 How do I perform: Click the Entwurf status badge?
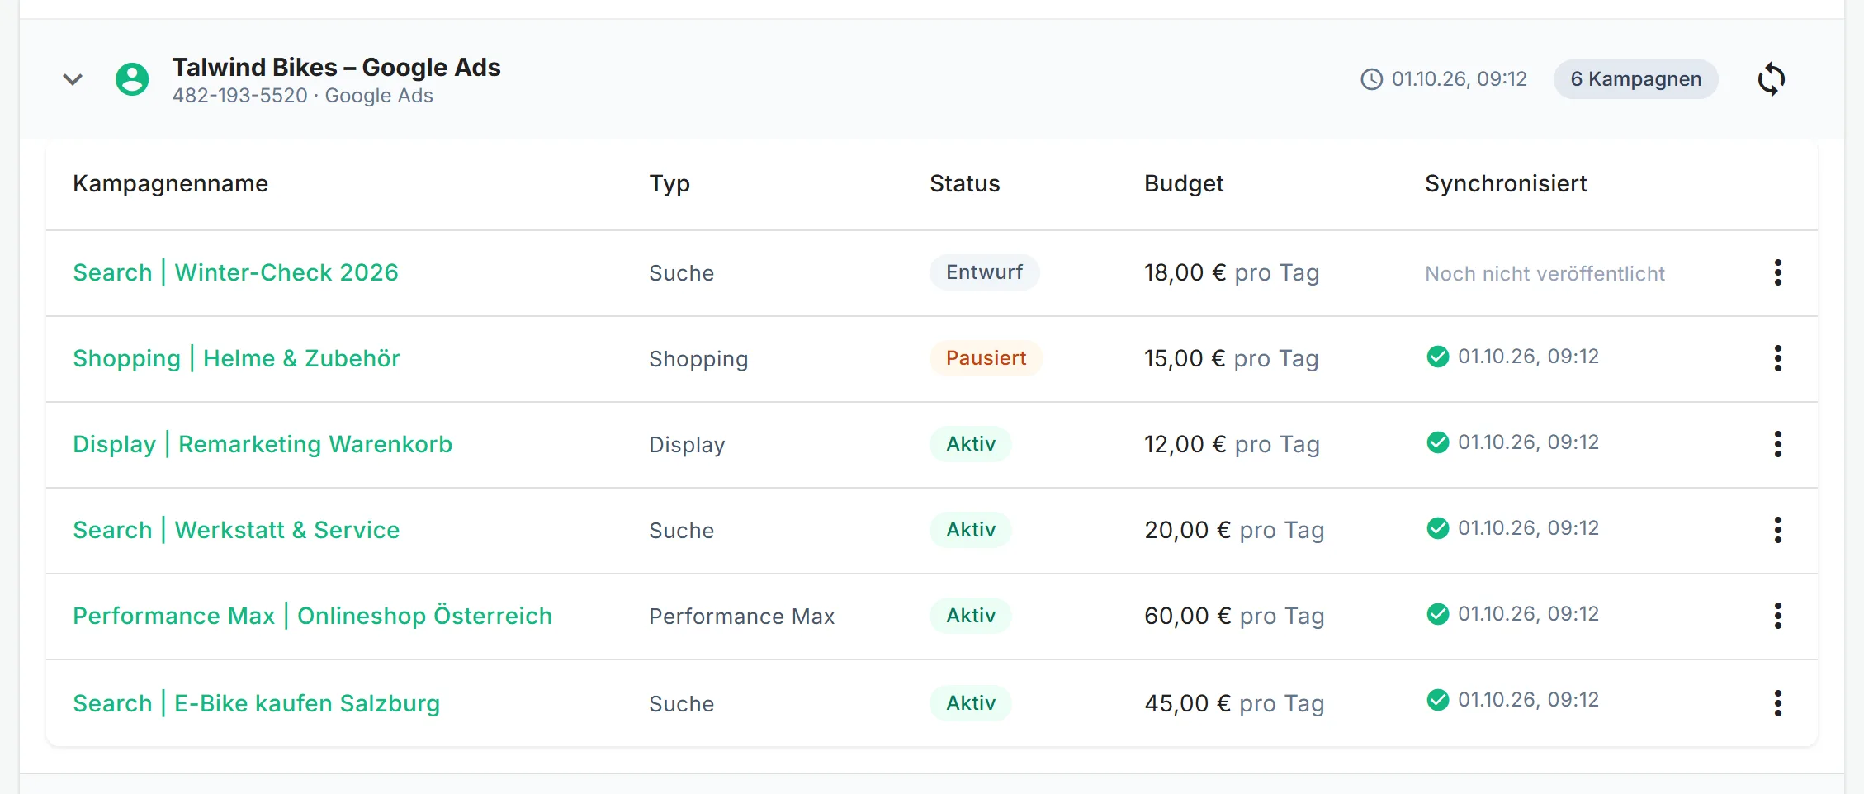pos(984,272)
